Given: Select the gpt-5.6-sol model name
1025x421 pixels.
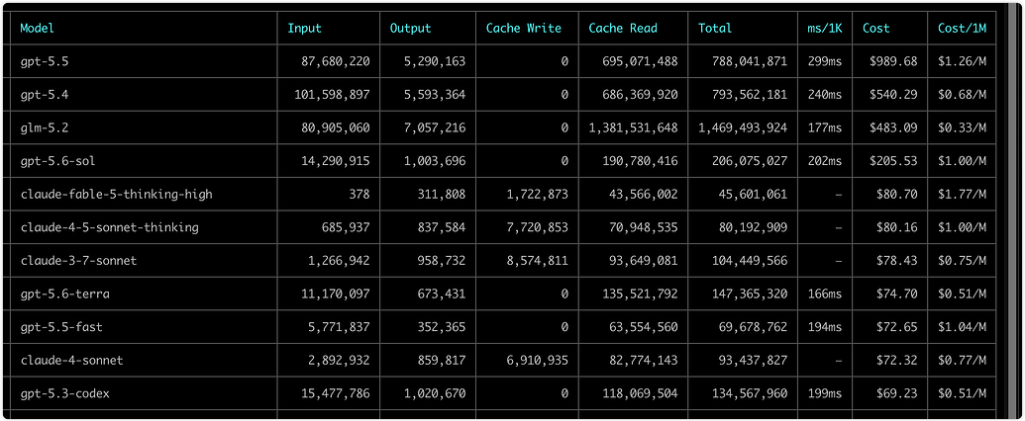Looking at the screenshot, I should click(58, 161).
